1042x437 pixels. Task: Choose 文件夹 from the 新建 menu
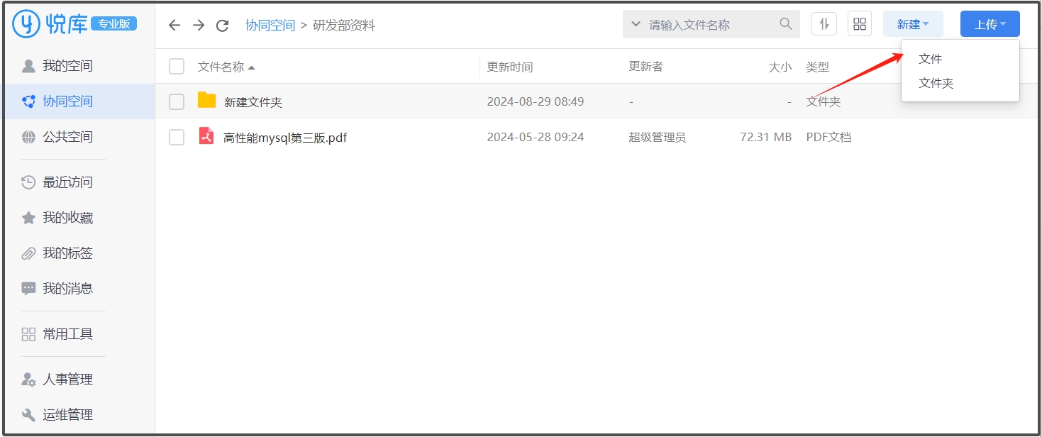(x=936, y=83)
